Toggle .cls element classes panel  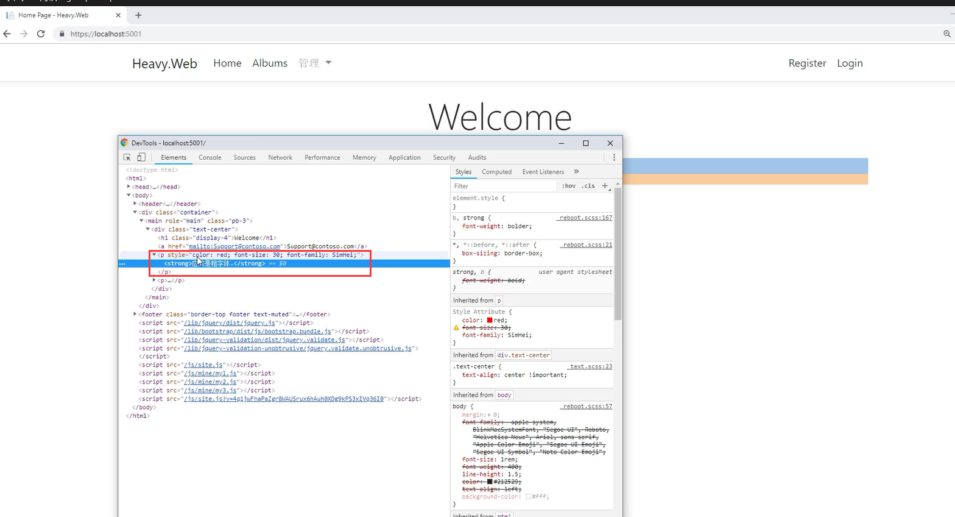point(588,186)
